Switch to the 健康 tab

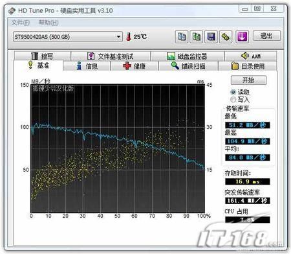tap(135, 66)
